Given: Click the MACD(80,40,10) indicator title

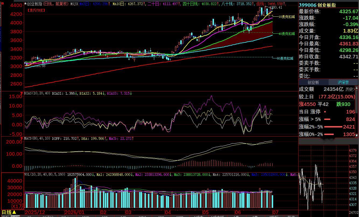Looking at the screenshot, I should (37, 138).
